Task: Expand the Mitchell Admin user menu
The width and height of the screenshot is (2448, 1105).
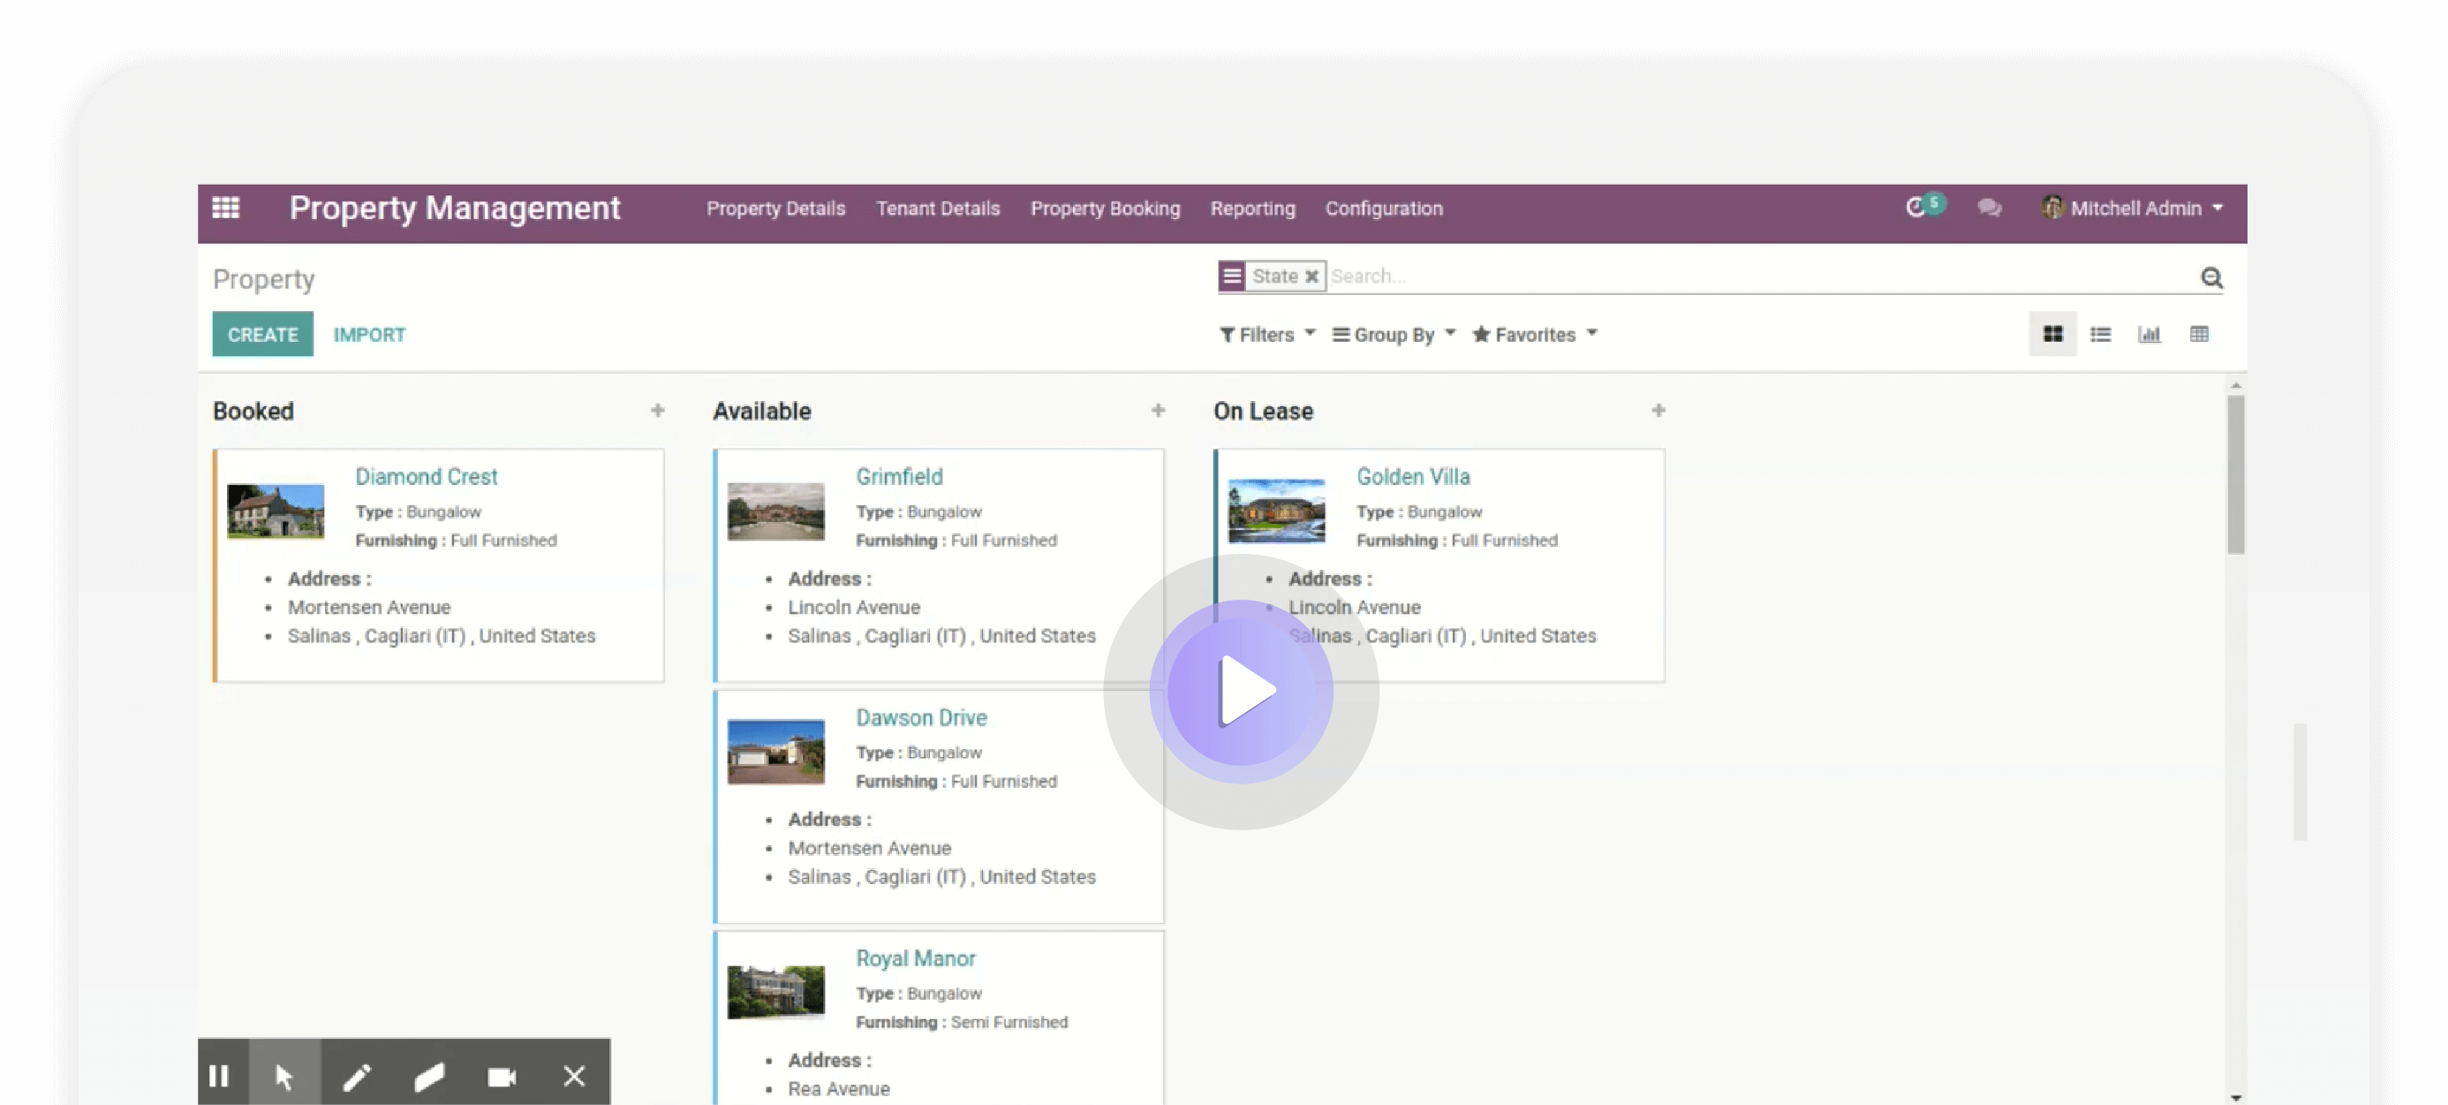Action: click(x=2132, y=207)
